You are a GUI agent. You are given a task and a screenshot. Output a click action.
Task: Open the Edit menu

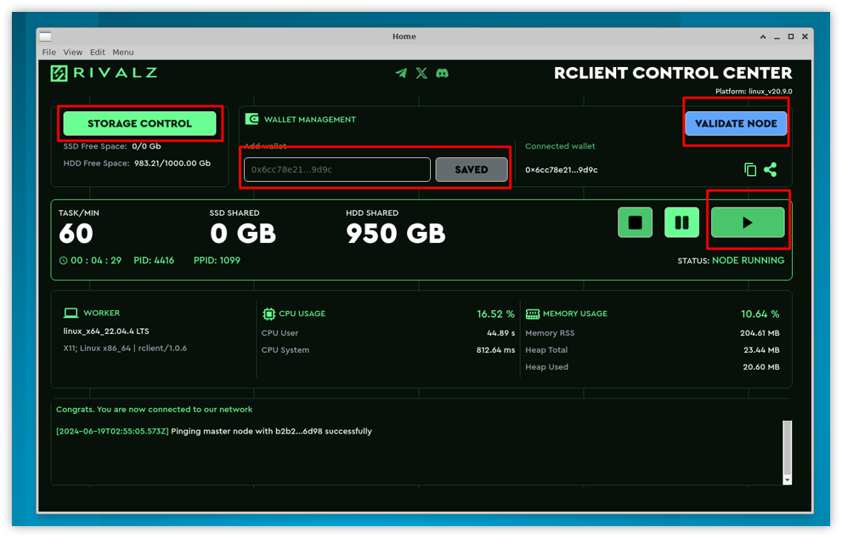(x=97, y=52)
